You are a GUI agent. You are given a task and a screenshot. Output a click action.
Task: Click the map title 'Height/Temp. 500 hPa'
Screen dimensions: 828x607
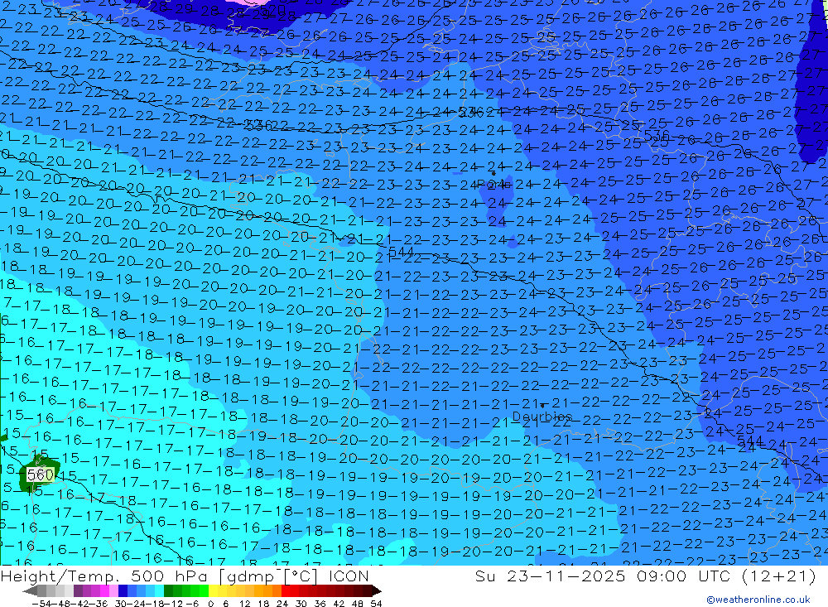click(105, 576)
